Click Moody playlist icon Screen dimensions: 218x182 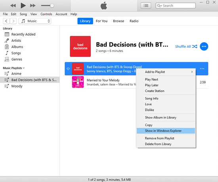click(7, 86)
